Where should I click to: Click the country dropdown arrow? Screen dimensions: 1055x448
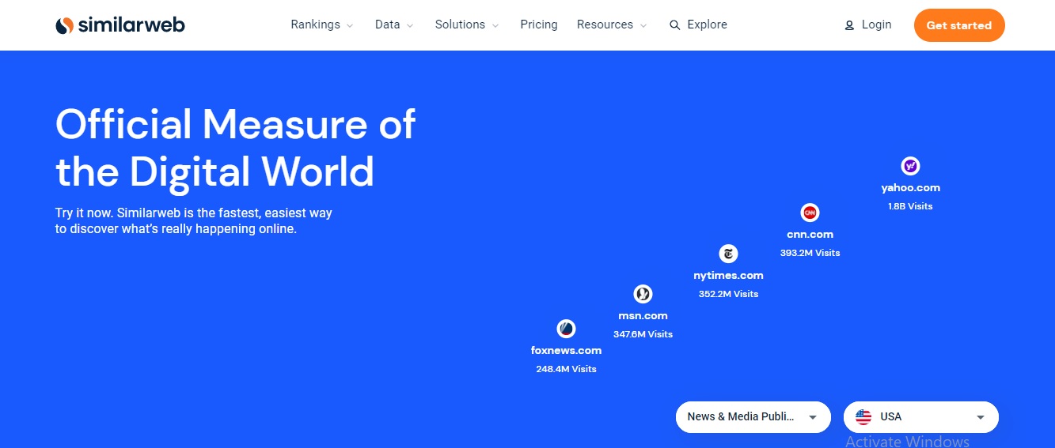coord(981,418)
